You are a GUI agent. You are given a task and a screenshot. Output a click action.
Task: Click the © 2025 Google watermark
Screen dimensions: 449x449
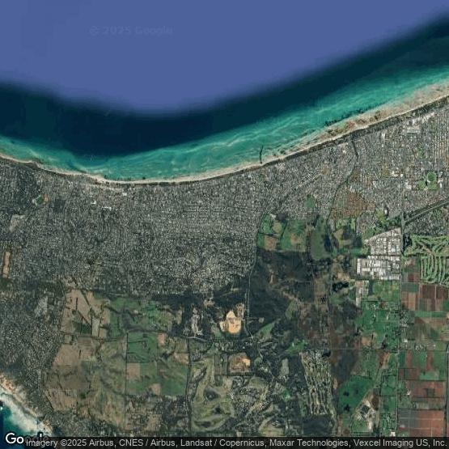click(131, 31)
